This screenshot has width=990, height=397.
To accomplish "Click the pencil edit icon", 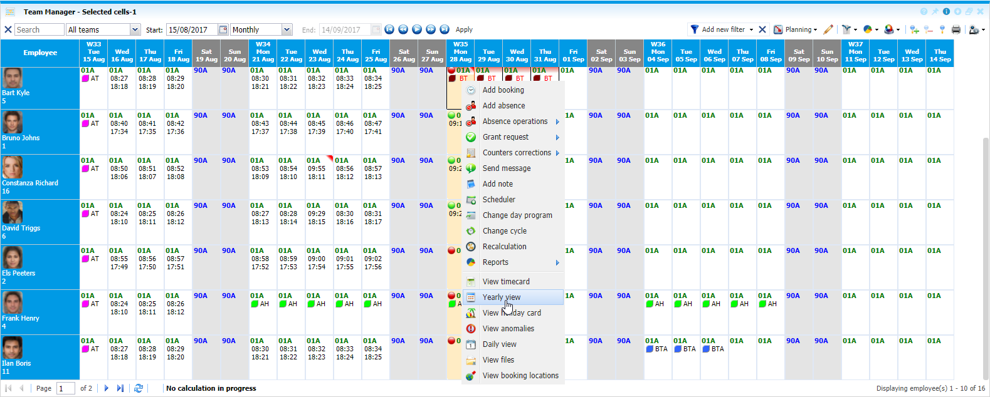I will coord(828,29).
